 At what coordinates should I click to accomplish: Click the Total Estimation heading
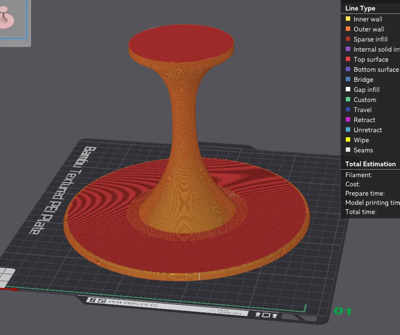click(x=370, y=164)
